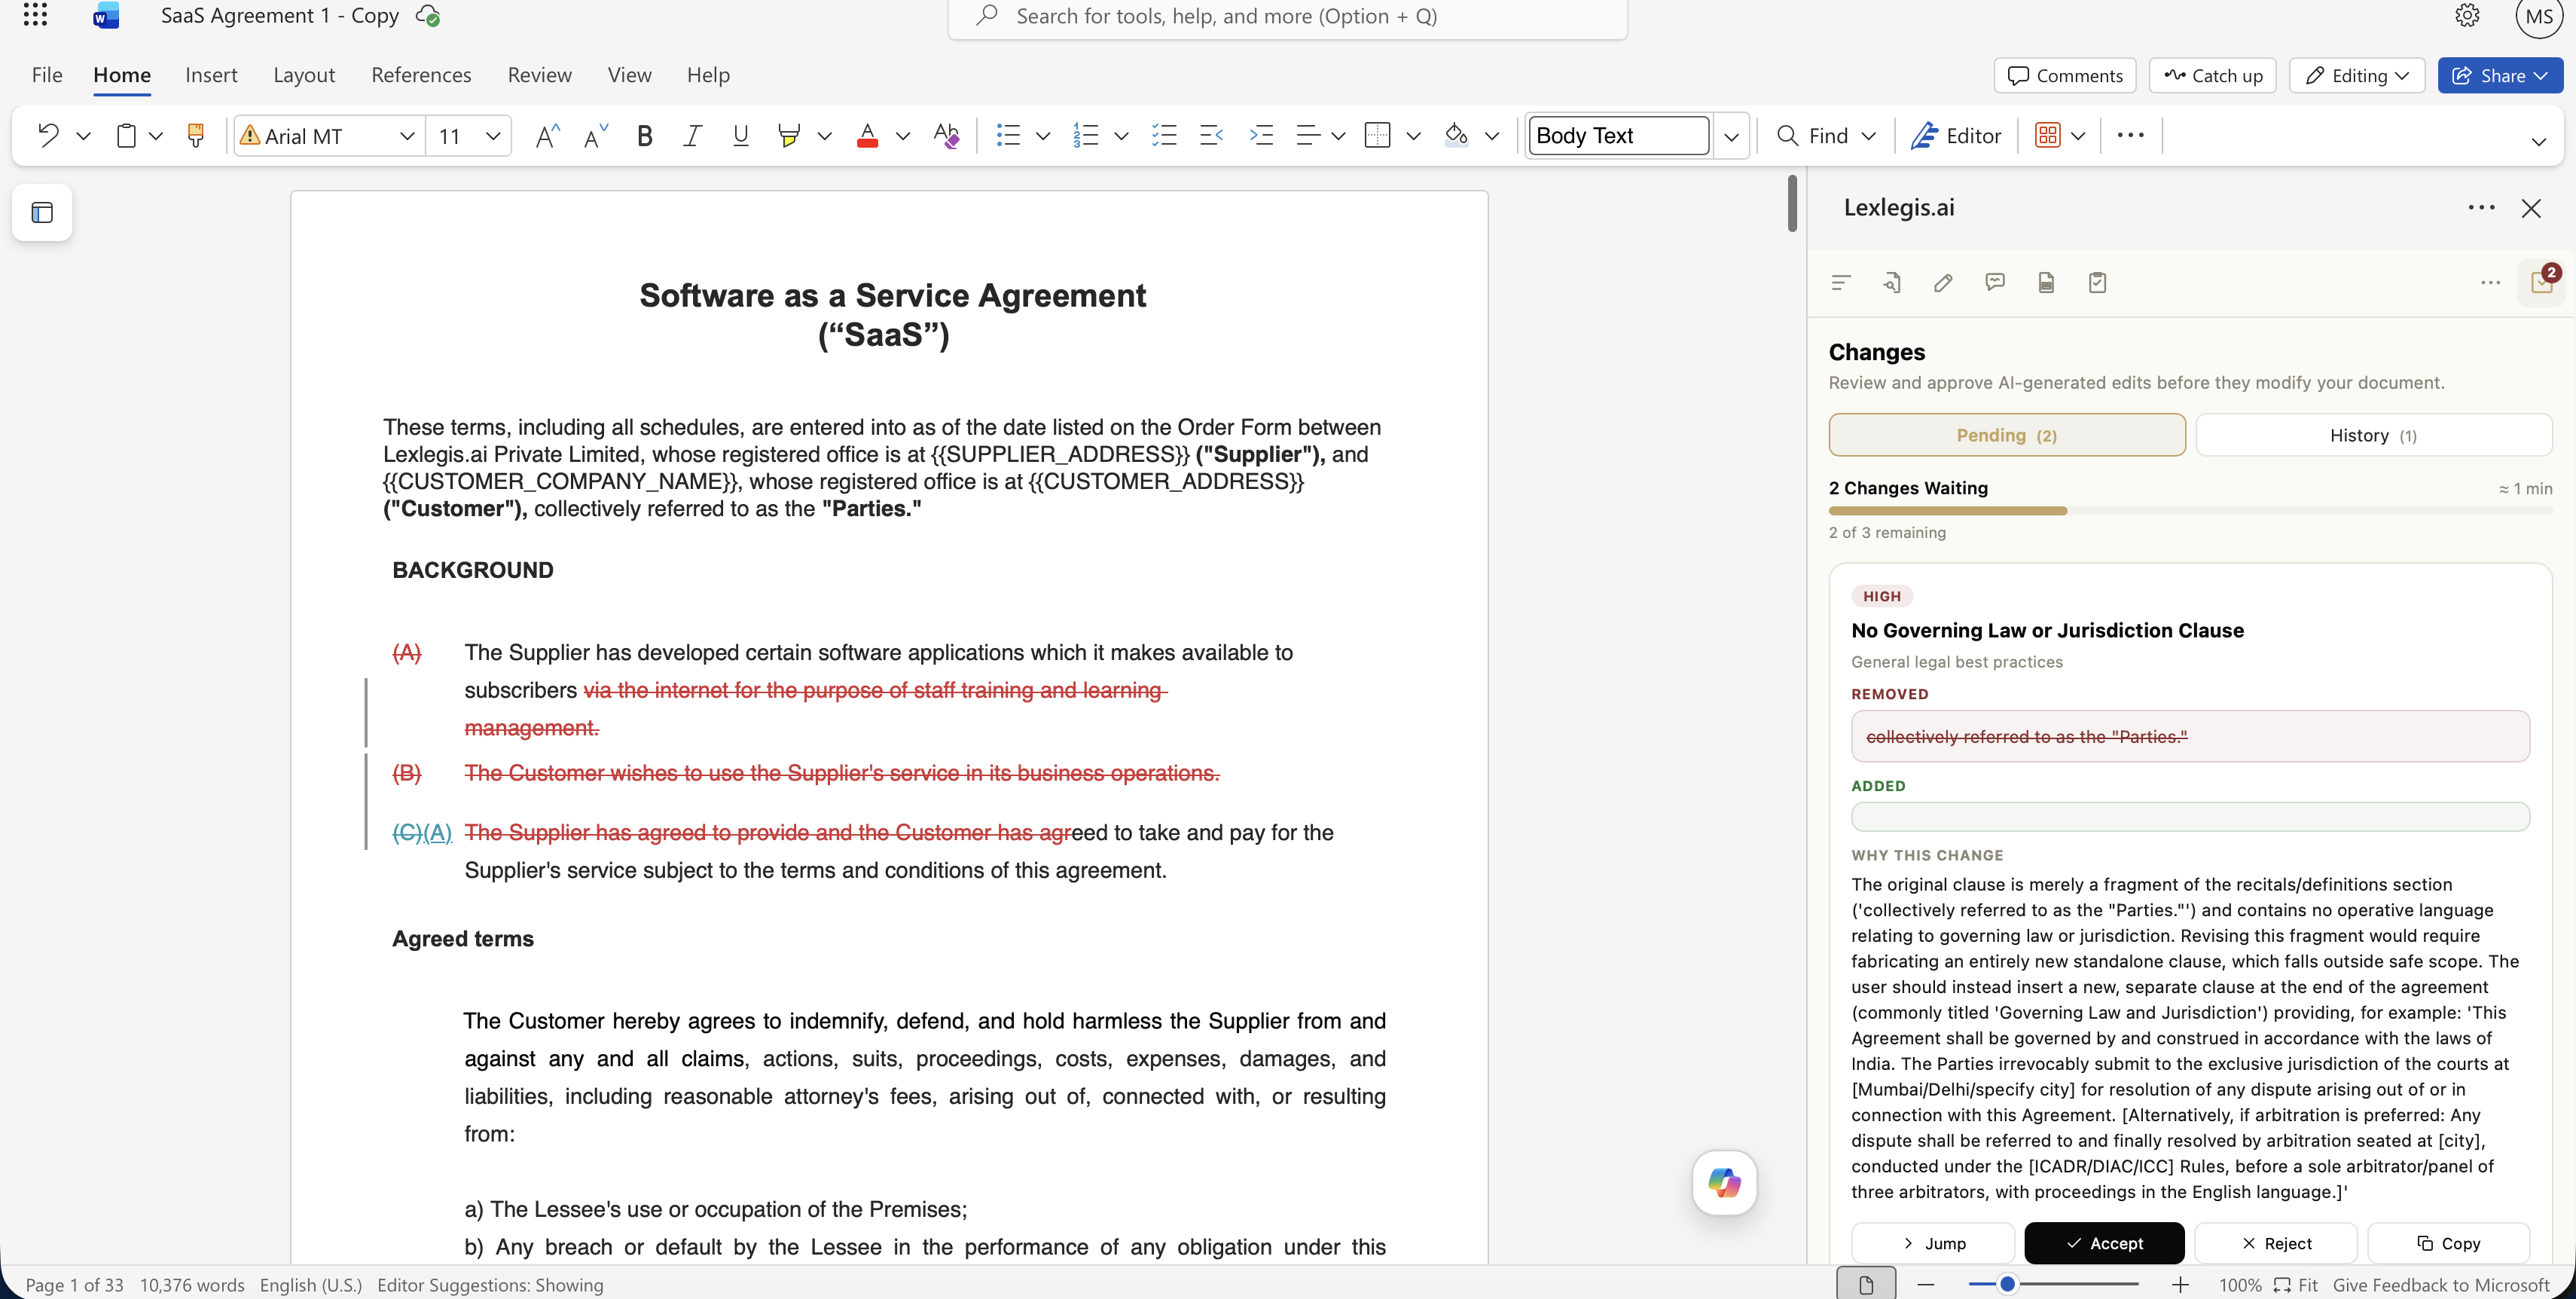Open the Editing mode dropdown
2576x1299 pixels.
(x=2357, y=75)
